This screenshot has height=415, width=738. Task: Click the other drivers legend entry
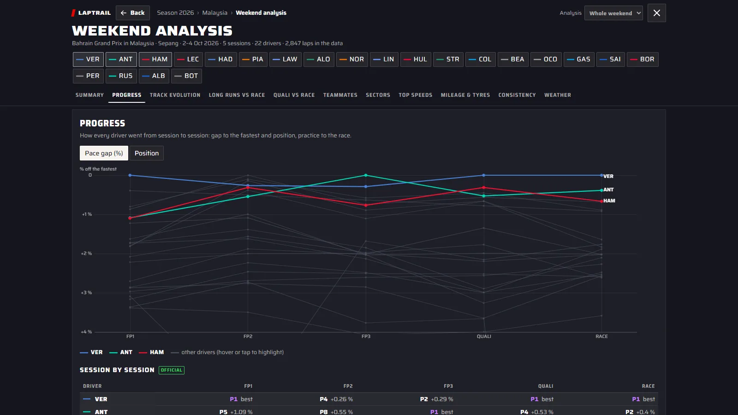(227, 352)
